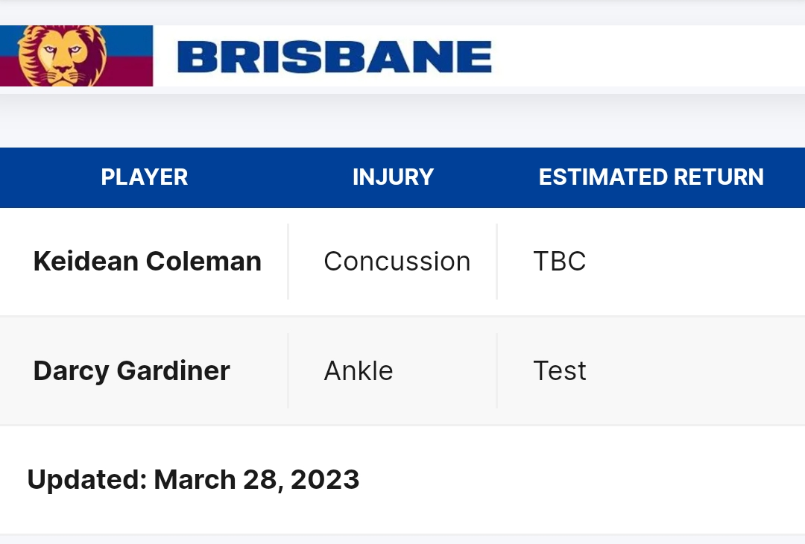The height and width of the screenshot is (544, 805).
Task: Select the Test estimated return cell
Action: (560, 370)
